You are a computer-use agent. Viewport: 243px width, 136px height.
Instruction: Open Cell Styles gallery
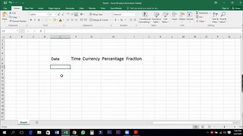(x=165, y=17)
